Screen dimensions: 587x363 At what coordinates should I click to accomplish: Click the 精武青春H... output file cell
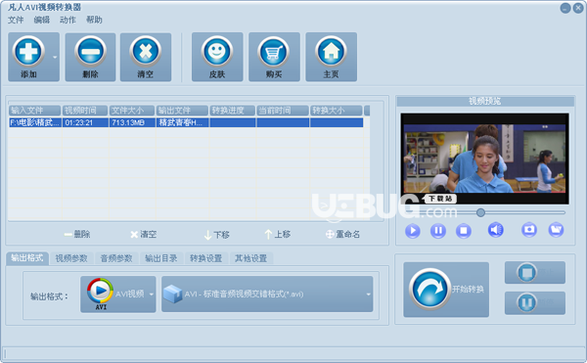pyautogui.click(x=182, y=122)
